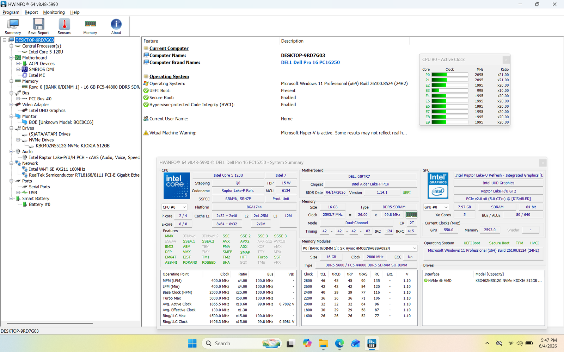Click the green NVMe @ VMD status icon

(426, 281)
